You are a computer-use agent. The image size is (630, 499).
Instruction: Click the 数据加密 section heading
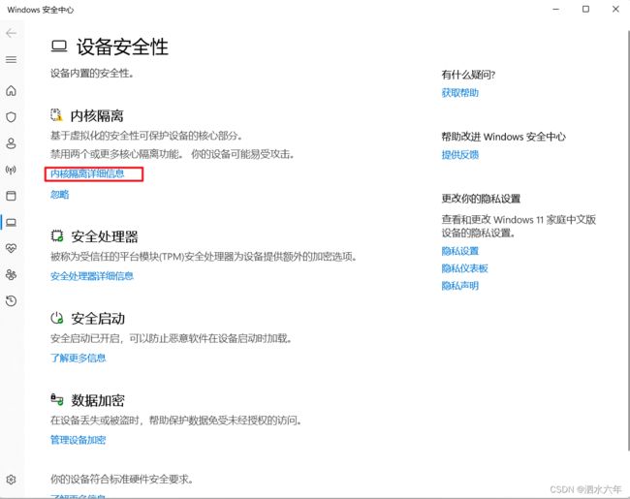[x=98, y=400]
